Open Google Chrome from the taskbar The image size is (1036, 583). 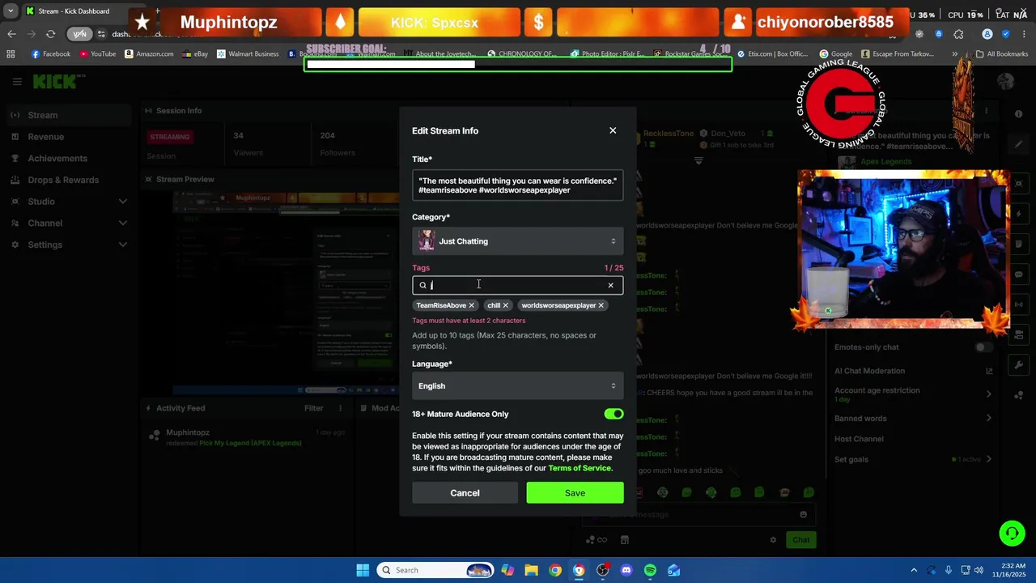pos(554,570)
